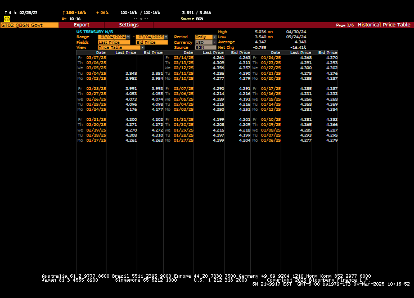The height and width of the screenshot is (298, 414).
Task: Click the Last Price value 4.356
Action: click(x=218, y=68)
